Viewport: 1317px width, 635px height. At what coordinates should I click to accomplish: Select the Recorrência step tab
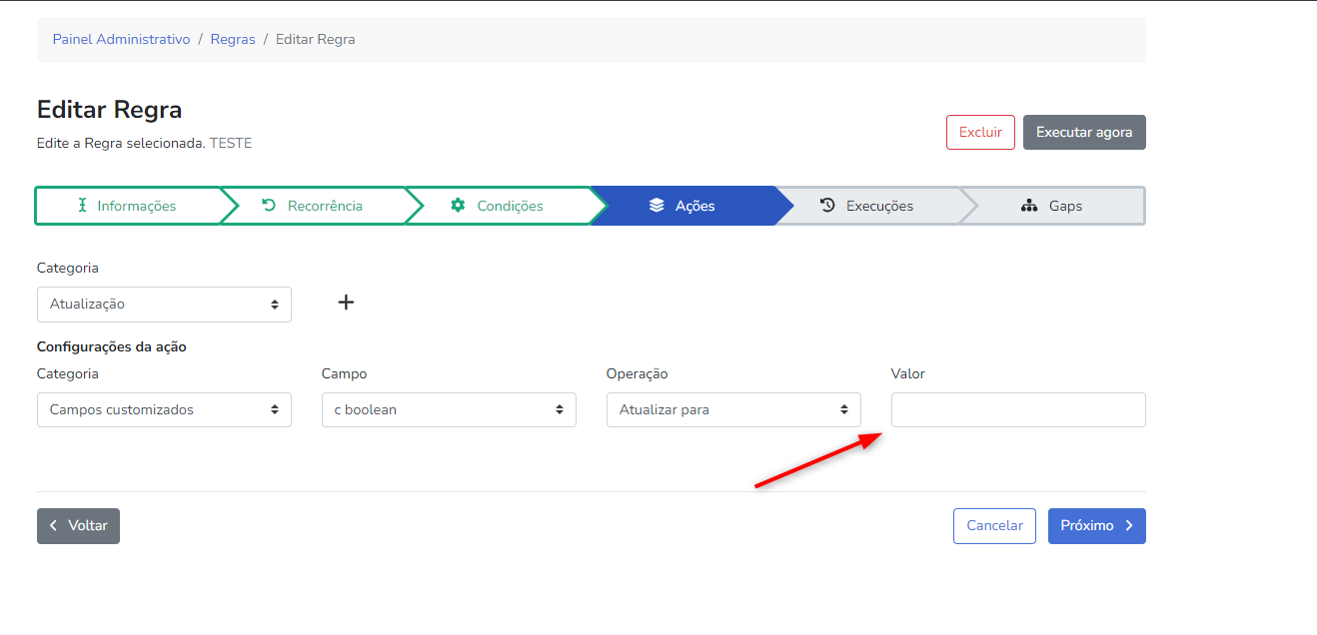point(313,206)
